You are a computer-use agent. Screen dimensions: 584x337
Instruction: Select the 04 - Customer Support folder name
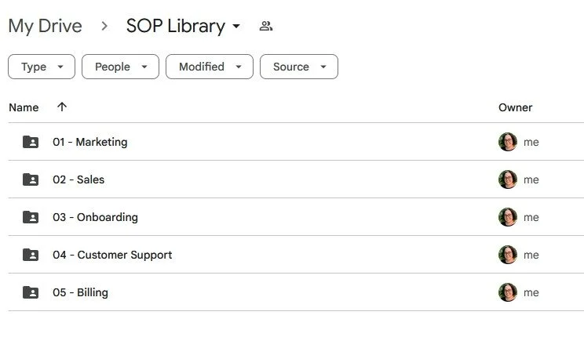point(112,255)
